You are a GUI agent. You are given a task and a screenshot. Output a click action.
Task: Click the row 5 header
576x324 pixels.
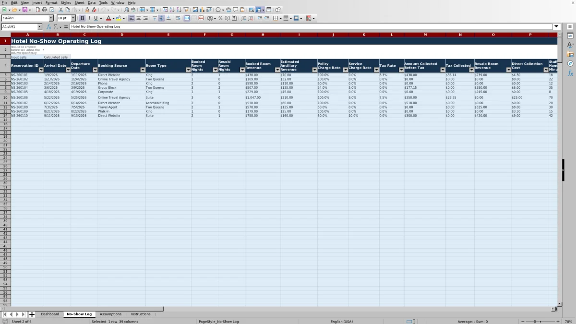point(5,75)
